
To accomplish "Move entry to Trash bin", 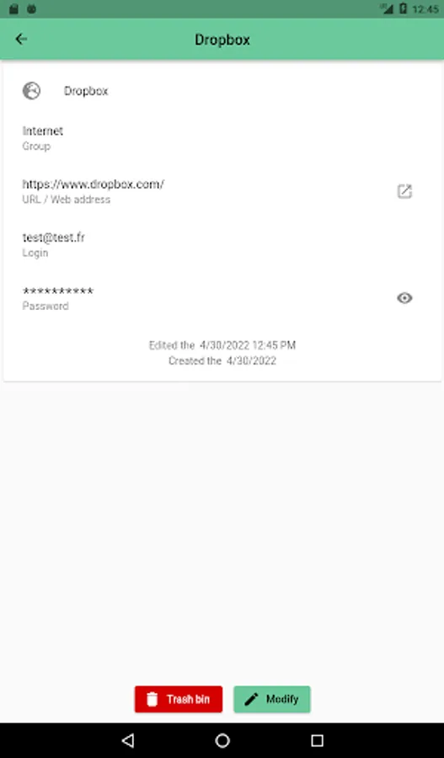I will pos(179,699).
